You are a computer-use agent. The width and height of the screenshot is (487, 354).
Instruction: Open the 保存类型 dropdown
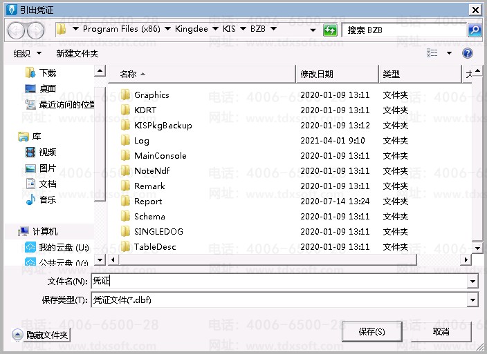472,299
